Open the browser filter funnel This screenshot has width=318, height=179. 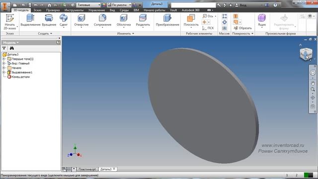click(4, 48)
